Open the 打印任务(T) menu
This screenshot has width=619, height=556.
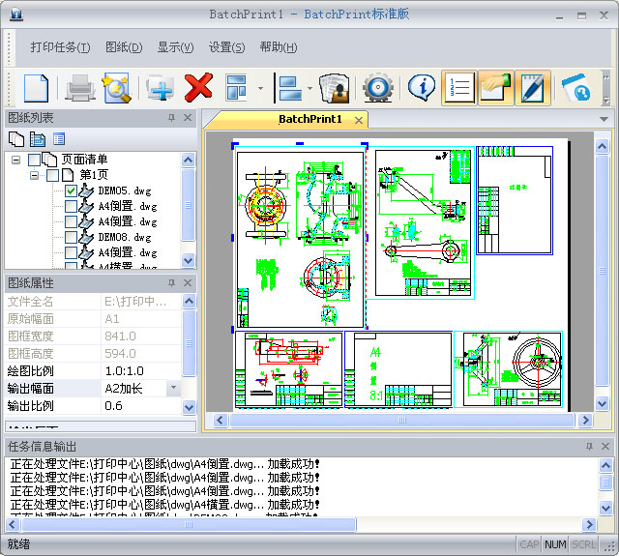(x=60, y=47)
